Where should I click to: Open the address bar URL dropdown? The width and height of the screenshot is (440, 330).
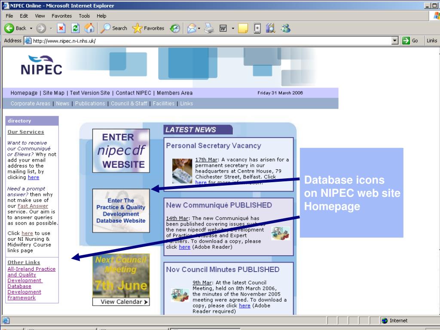click(x=395, y=41)
